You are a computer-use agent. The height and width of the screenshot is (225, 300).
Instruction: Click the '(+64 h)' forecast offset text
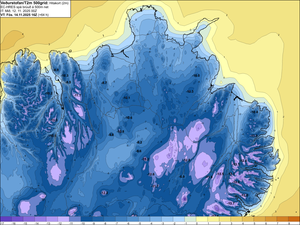point(43,15)
